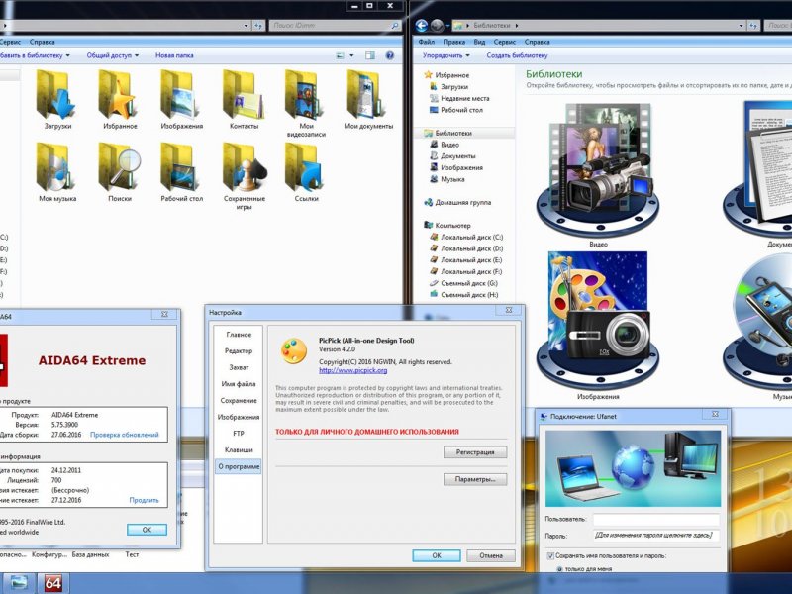Click Отмена in the Настройка dialog
This screenshot has height=594, width=792.
coord(491,555)
